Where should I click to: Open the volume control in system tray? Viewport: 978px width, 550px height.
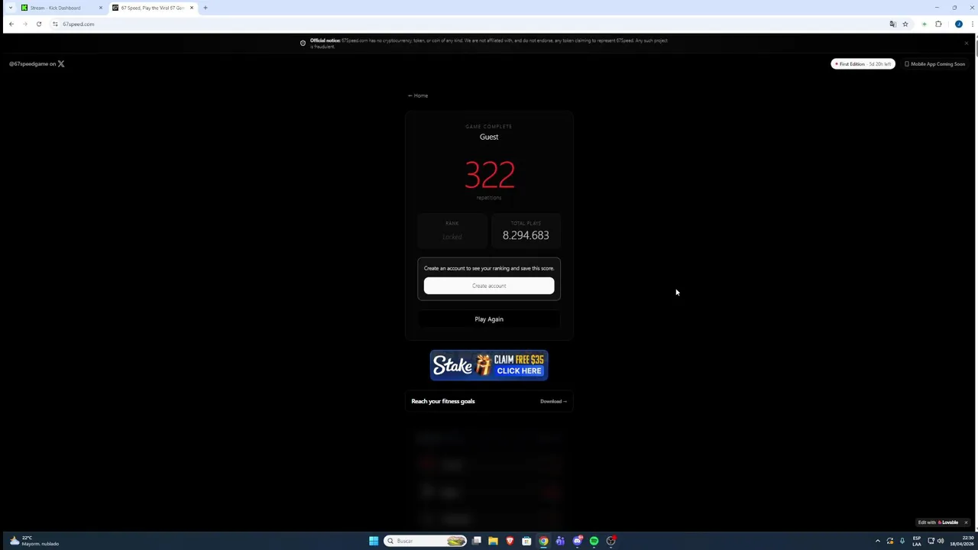[941, 541]
